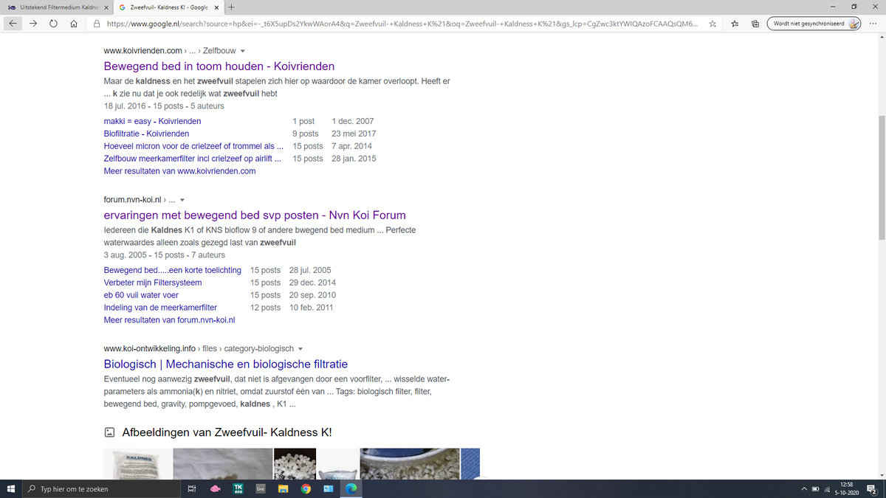Go to the browser home page
The image size is (886, 498).
[74, 24]
